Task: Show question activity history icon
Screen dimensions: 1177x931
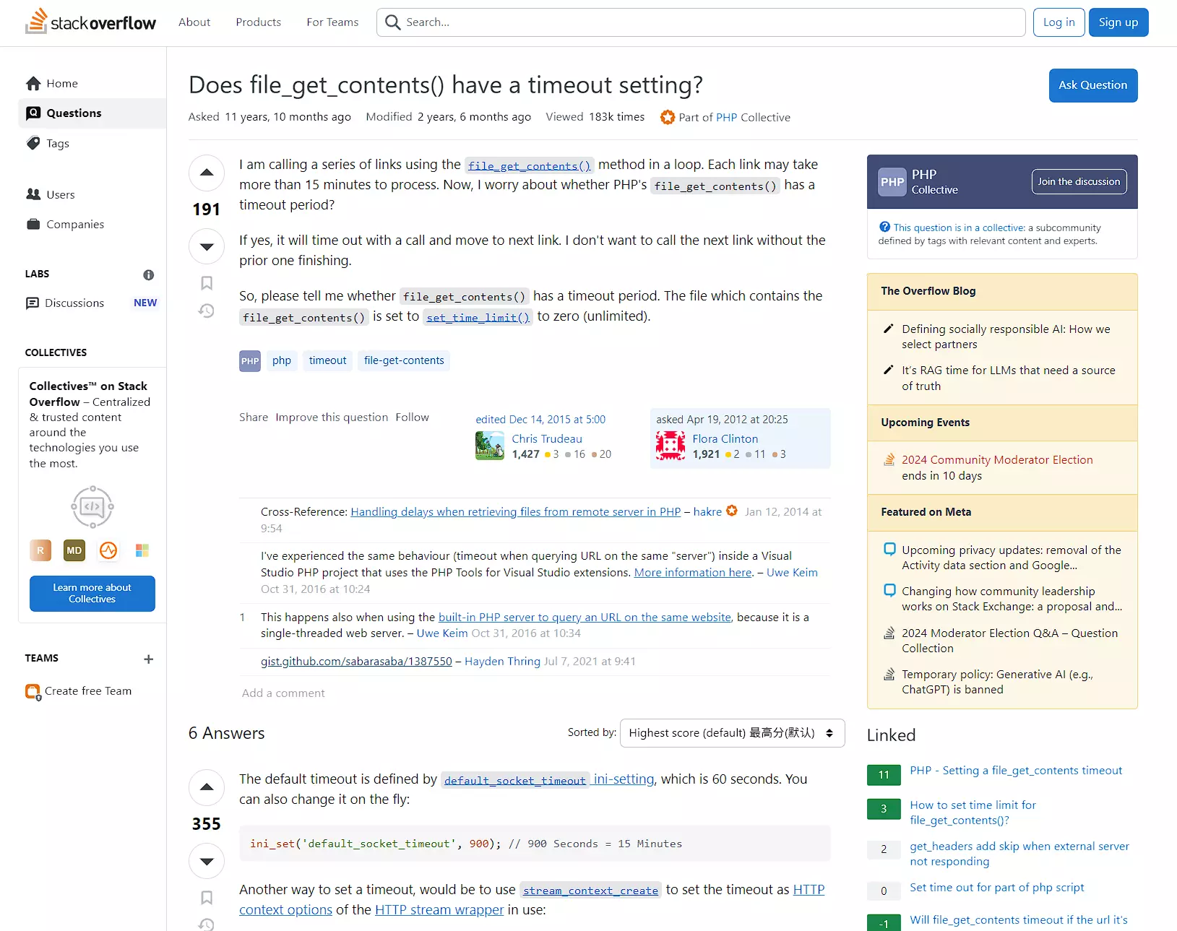Action: tap(207, 311)
